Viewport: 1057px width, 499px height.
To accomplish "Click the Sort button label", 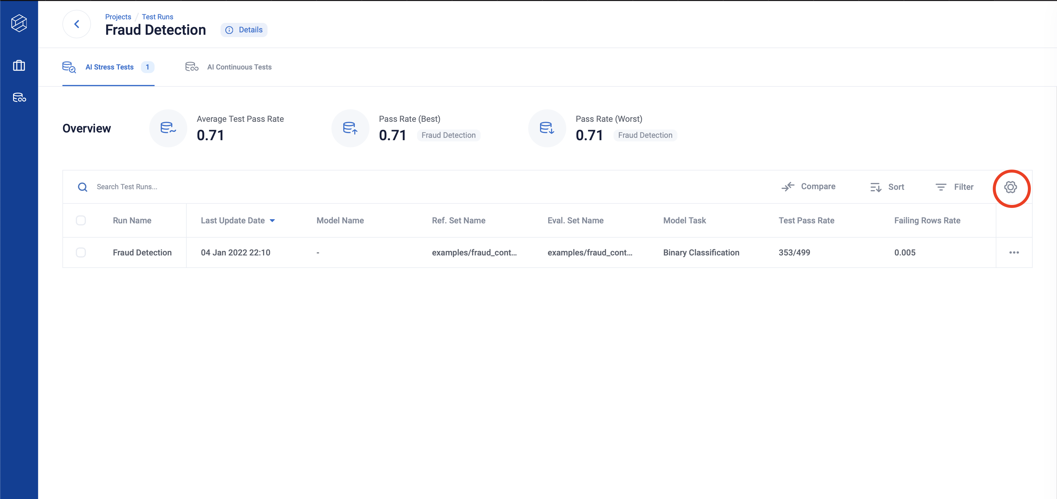I will pyautogui.click(x=896, y=187).
